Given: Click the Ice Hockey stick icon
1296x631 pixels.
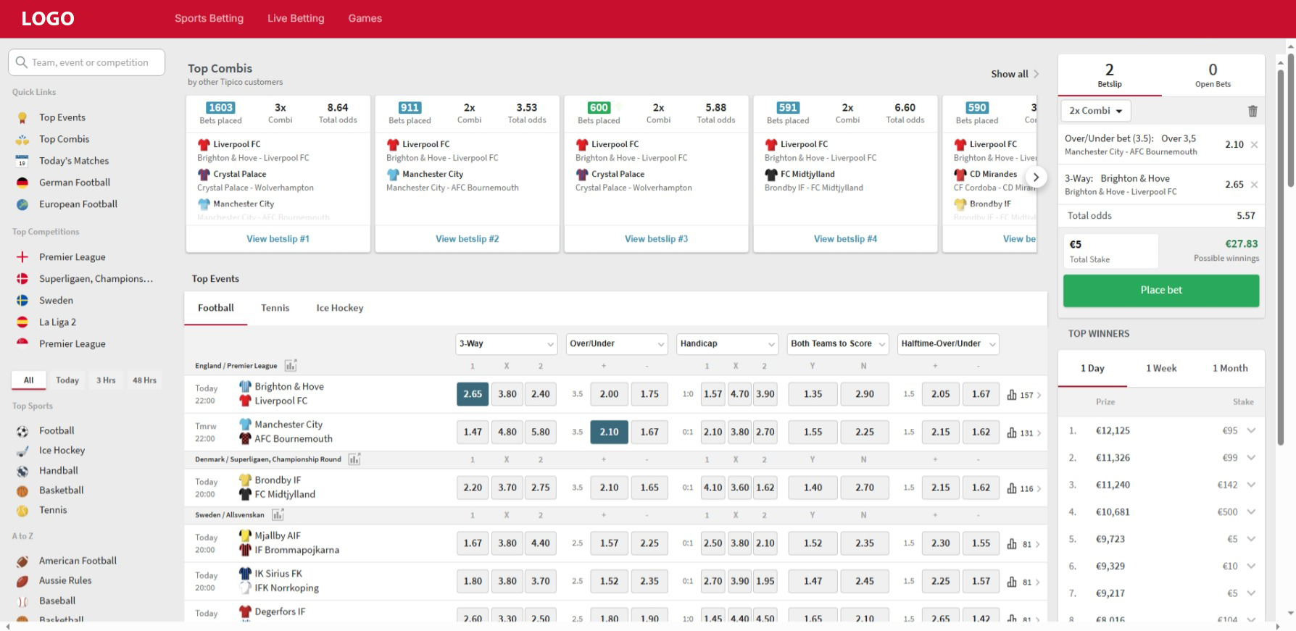Looking at the screenshot, I should click(x=22, y=451).
